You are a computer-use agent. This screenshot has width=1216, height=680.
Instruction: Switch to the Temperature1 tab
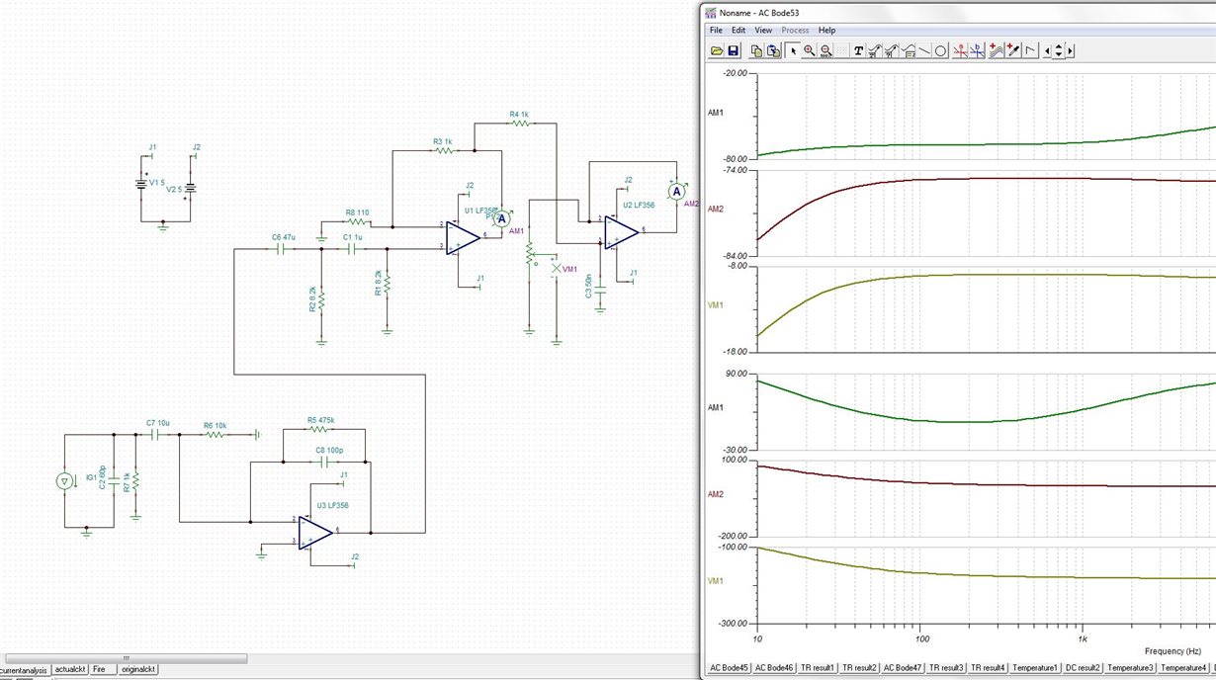1037,668
